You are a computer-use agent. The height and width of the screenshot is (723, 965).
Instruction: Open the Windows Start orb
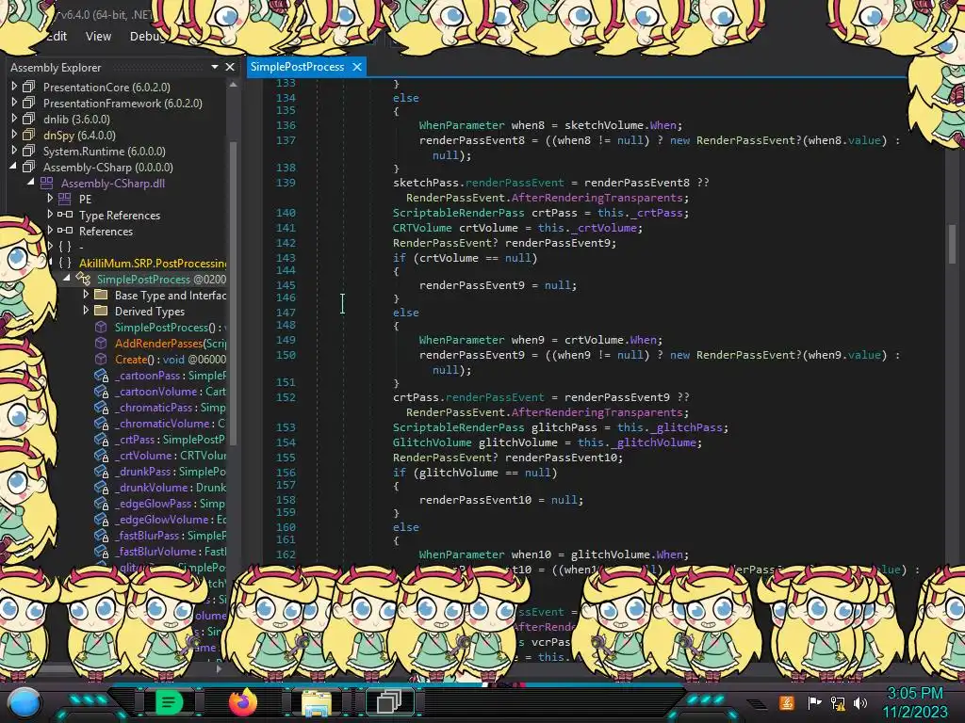pos(25,702)
